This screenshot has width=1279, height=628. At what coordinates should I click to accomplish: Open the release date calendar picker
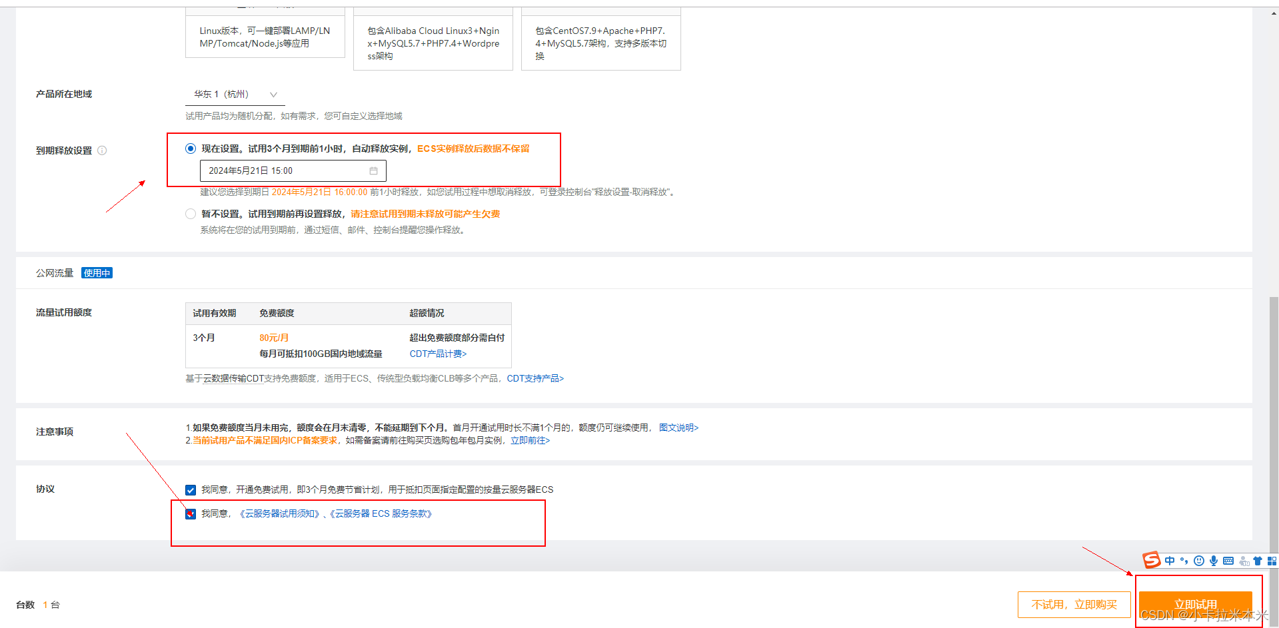[373, 170]
